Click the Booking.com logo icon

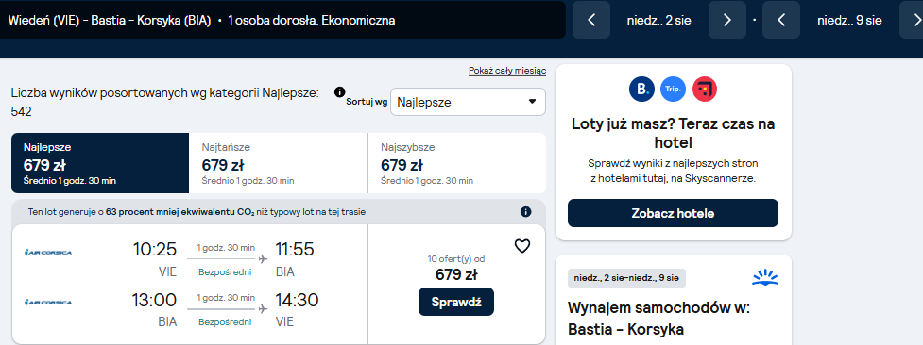641,90
